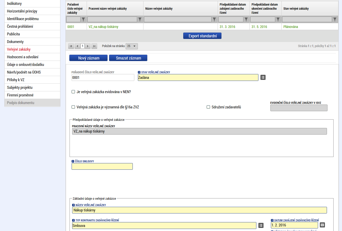Check 'Je veřejná zakázka evidována v NEN?'
The image size is (342, 231).
click(x=73, y=92)
